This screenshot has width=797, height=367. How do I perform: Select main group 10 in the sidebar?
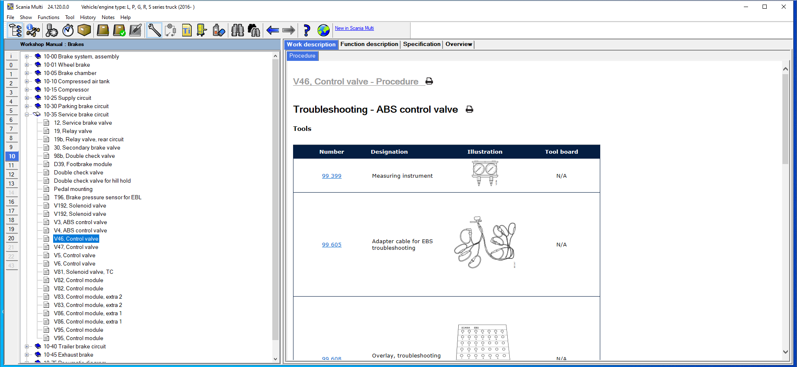(x=12, y=156)
